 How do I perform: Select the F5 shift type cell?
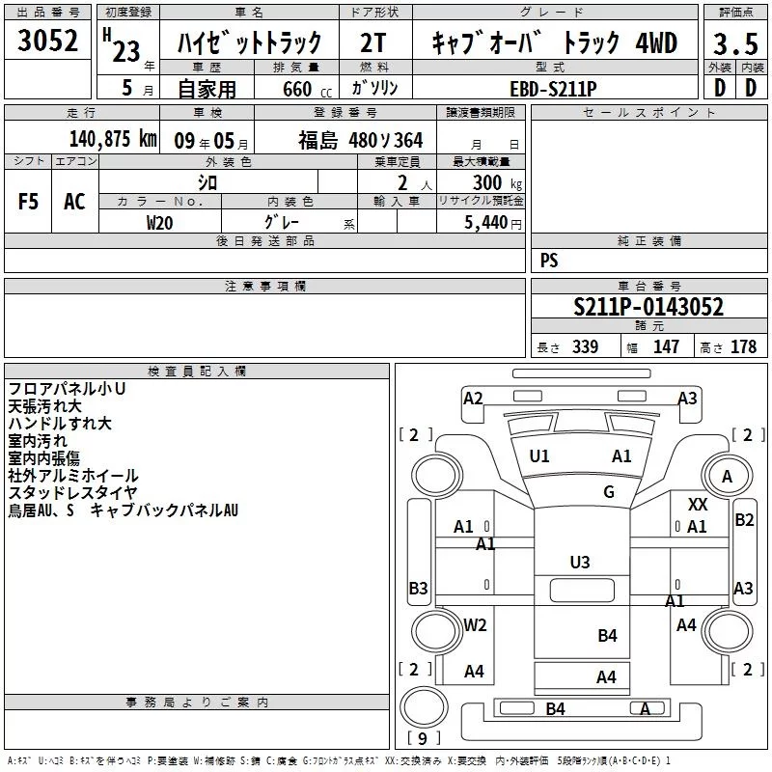[x=29, y=201]
